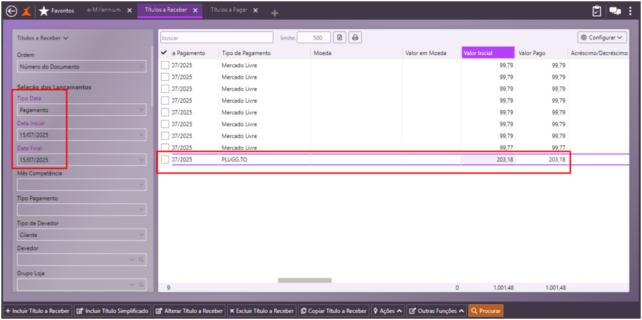Open the Favoritos star icon
This screenshot has width=642, height=320.
click(x=44, y=11)
